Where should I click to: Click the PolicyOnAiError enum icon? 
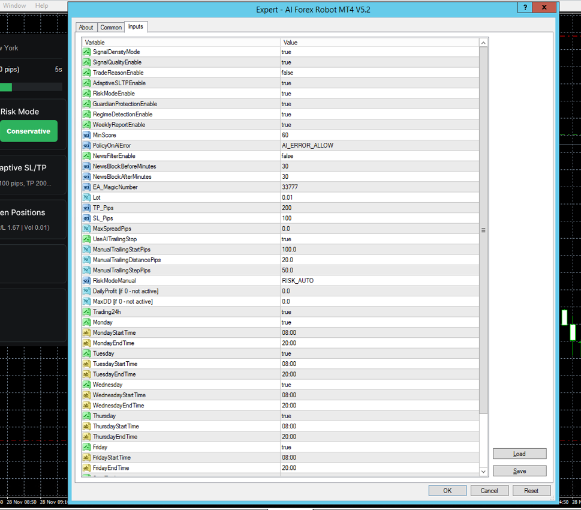pos(87,146)
